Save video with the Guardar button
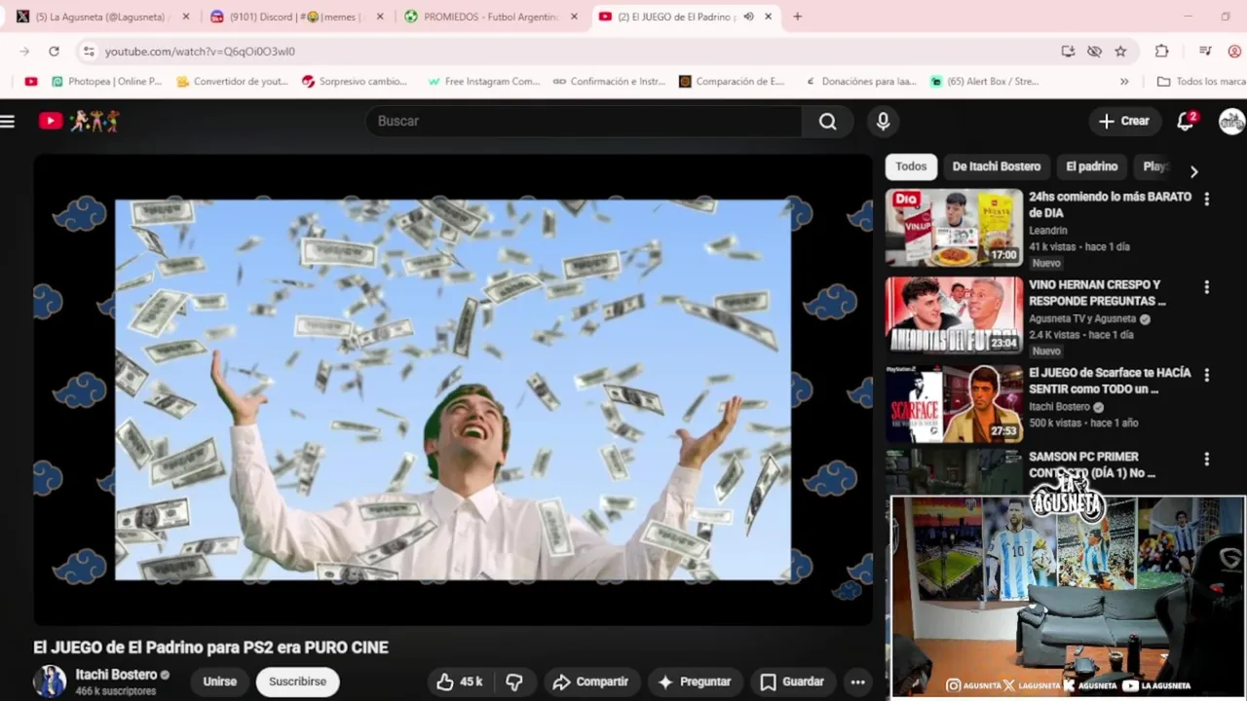Screen dimensions: 1247x701 coord(792,682)
